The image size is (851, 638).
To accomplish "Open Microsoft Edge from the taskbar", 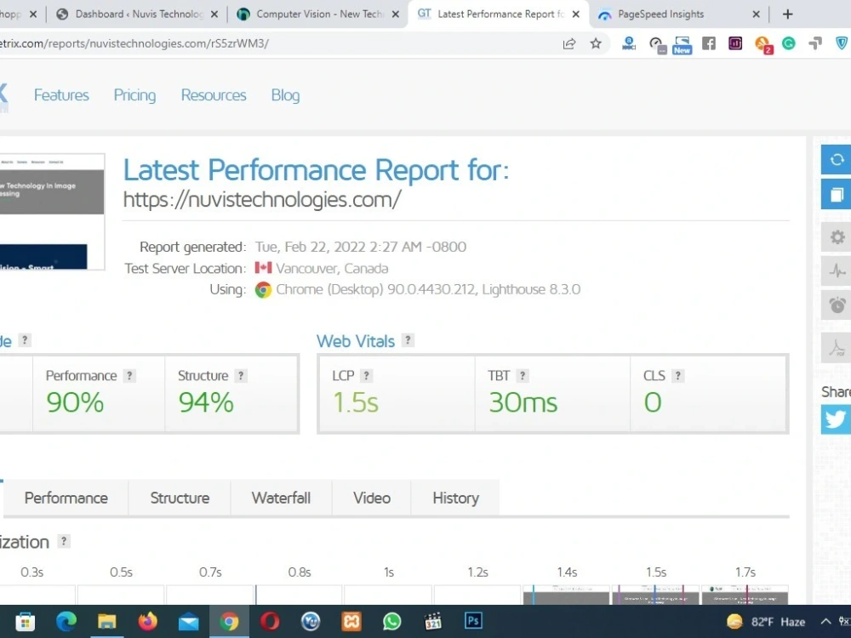I will (x=66, y=622).
